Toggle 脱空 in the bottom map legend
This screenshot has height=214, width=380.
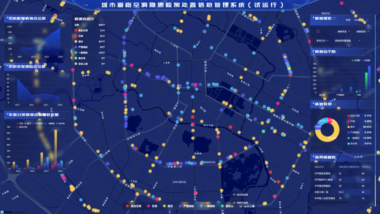point(168,206)
